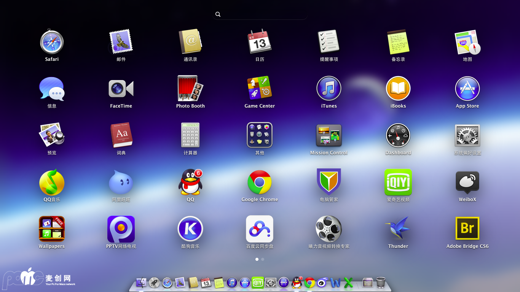Open Finder in the Dock

pos(141,282)
